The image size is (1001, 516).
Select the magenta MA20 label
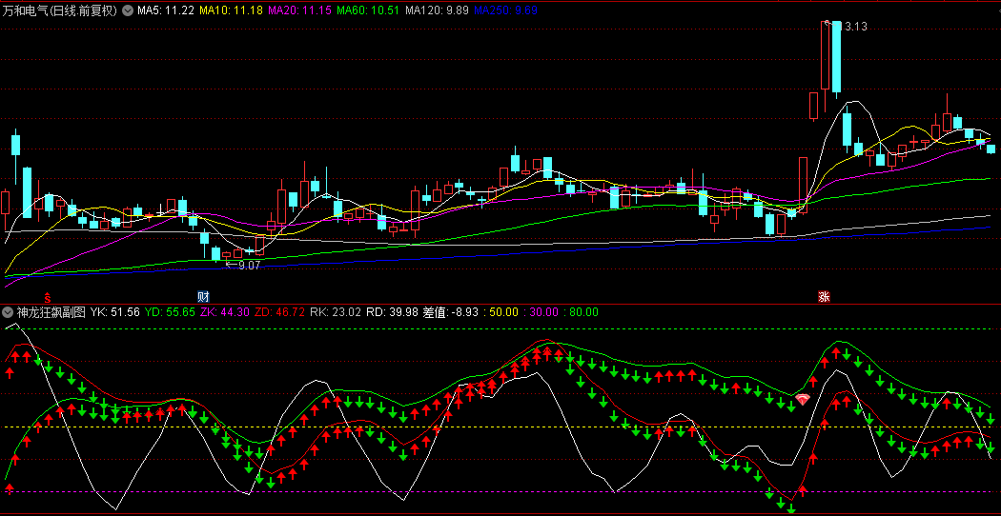click(299, 10)
